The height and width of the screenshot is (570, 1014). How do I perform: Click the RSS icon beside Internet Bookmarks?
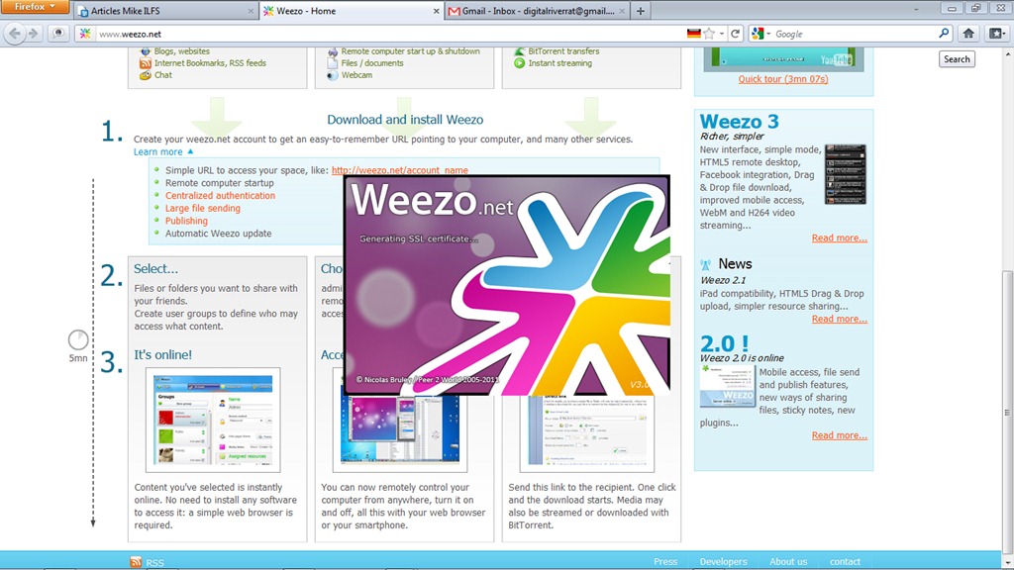[146, 63]
